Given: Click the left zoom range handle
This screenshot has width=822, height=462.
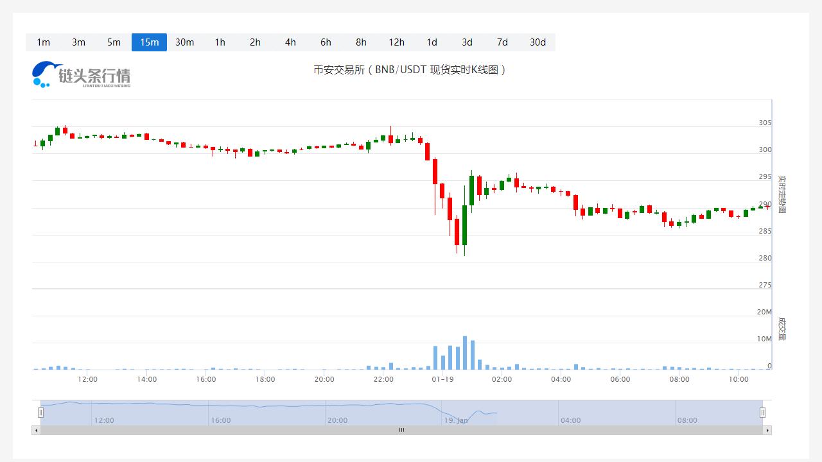Looking at the screenshot, I should (x=40, y=413).
